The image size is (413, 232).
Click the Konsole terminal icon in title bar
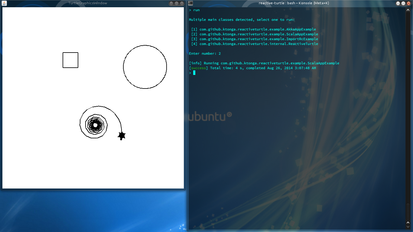[190, 3]
